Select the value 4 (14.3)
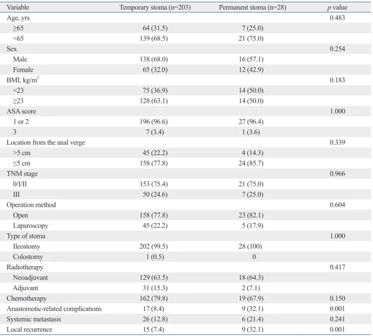 [252, 153]
